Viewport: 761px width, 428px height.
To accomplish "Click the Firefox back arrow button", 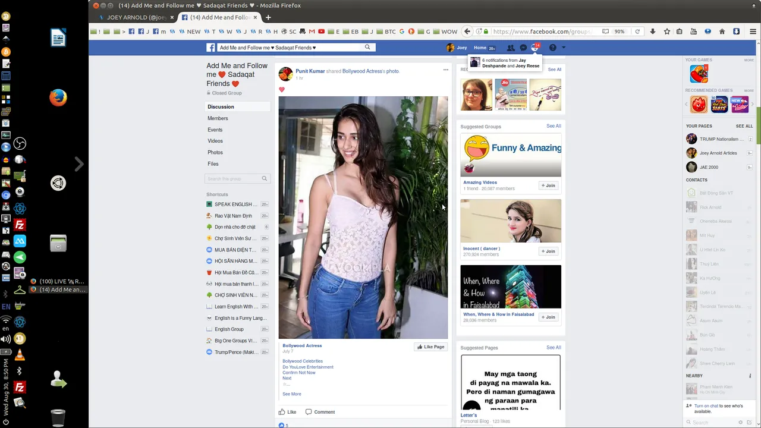I will pos(467,32).
